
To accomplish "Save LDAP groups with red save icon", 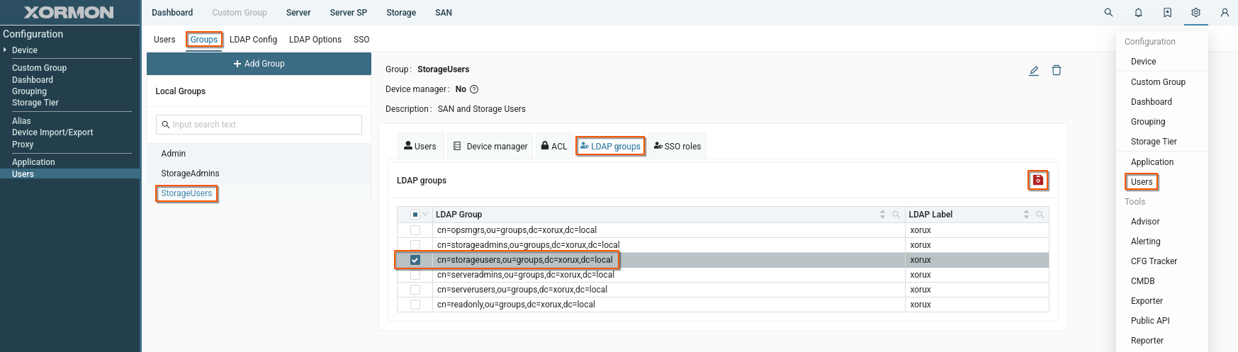I will [x=1038, y=181].
